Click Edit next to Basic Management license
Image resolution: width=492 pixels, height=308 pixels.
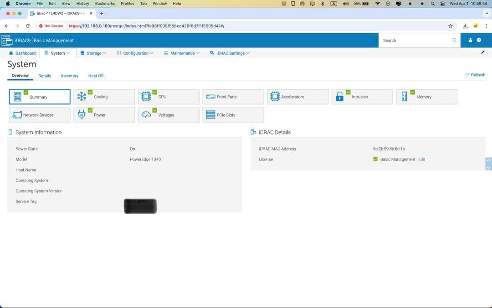pyautogui.click(x=421, y=159)
